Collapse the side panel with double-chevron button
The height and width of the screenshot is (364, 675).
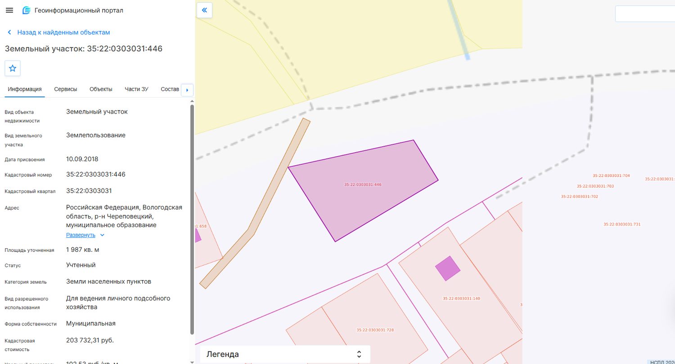tap(204, 10)
